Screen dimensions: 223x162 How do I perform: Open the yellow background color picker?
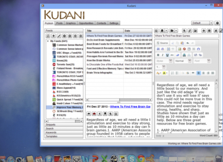point(165,73)
